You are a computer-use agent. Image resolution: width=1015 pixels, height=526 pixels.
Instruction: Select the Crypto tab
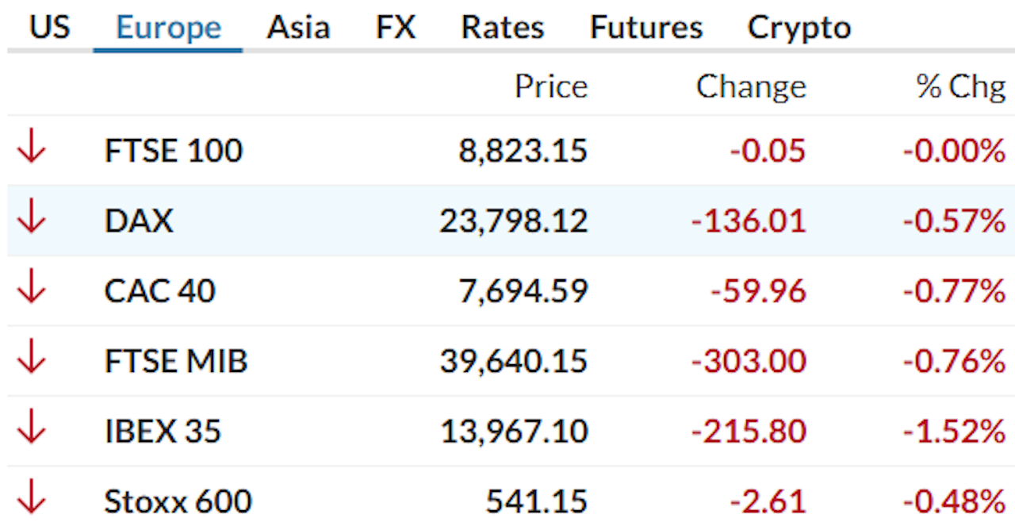[799, 26]
